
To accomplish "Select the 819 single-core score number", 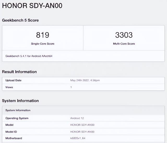I will [x=43, y=35].
